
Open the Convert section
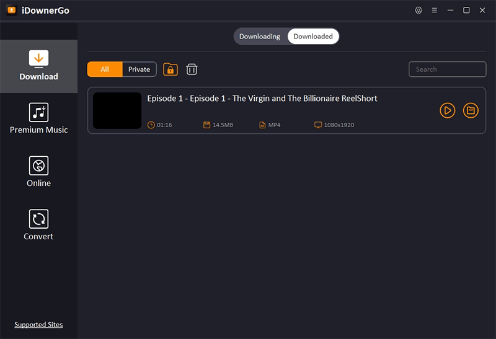[x=38, y=225]
